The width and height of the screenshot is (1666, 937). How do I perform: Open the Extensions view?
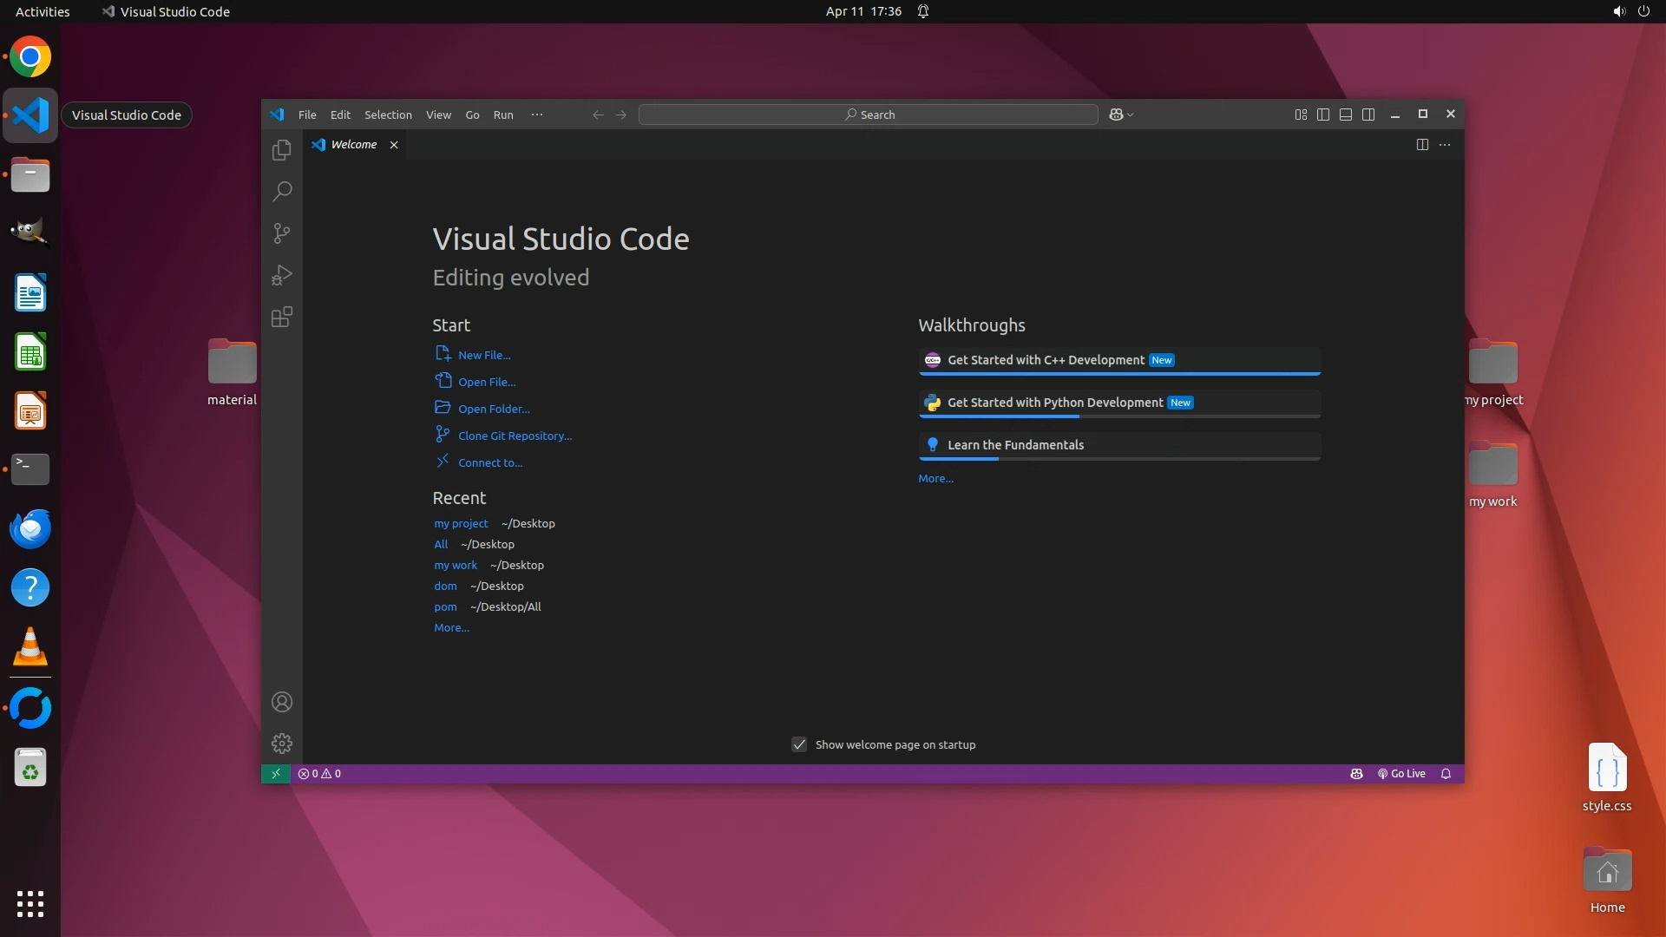281,317
